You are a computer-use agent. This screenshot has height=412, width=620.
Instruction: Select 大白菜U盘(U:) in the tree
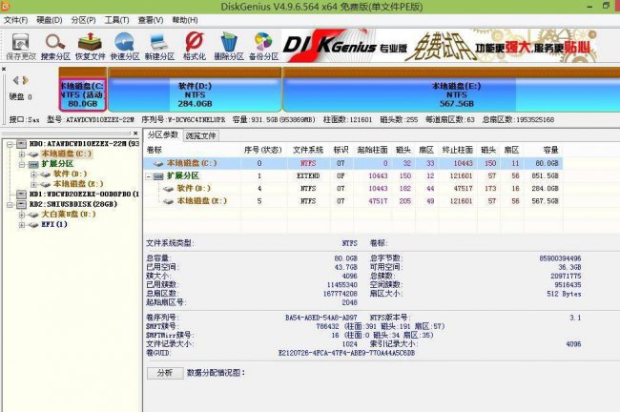pyautogui.click(x=69, y=215)
